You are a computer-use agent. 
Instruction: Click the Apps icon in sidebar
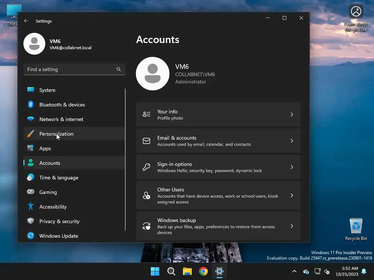31,148
